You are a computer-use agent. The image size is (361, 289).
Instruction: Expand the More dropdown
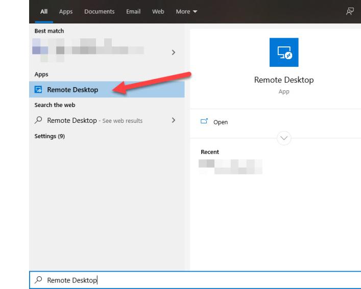186,12
